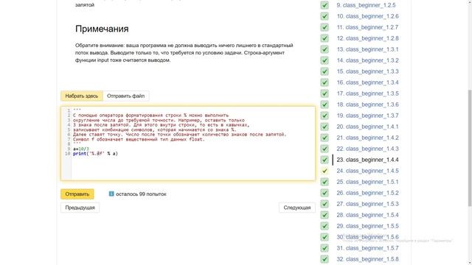This screenshot has height=265, width=472.
Task: Select current task 23. class_beginner_1.4.4
Action: (x=367, y=160)
